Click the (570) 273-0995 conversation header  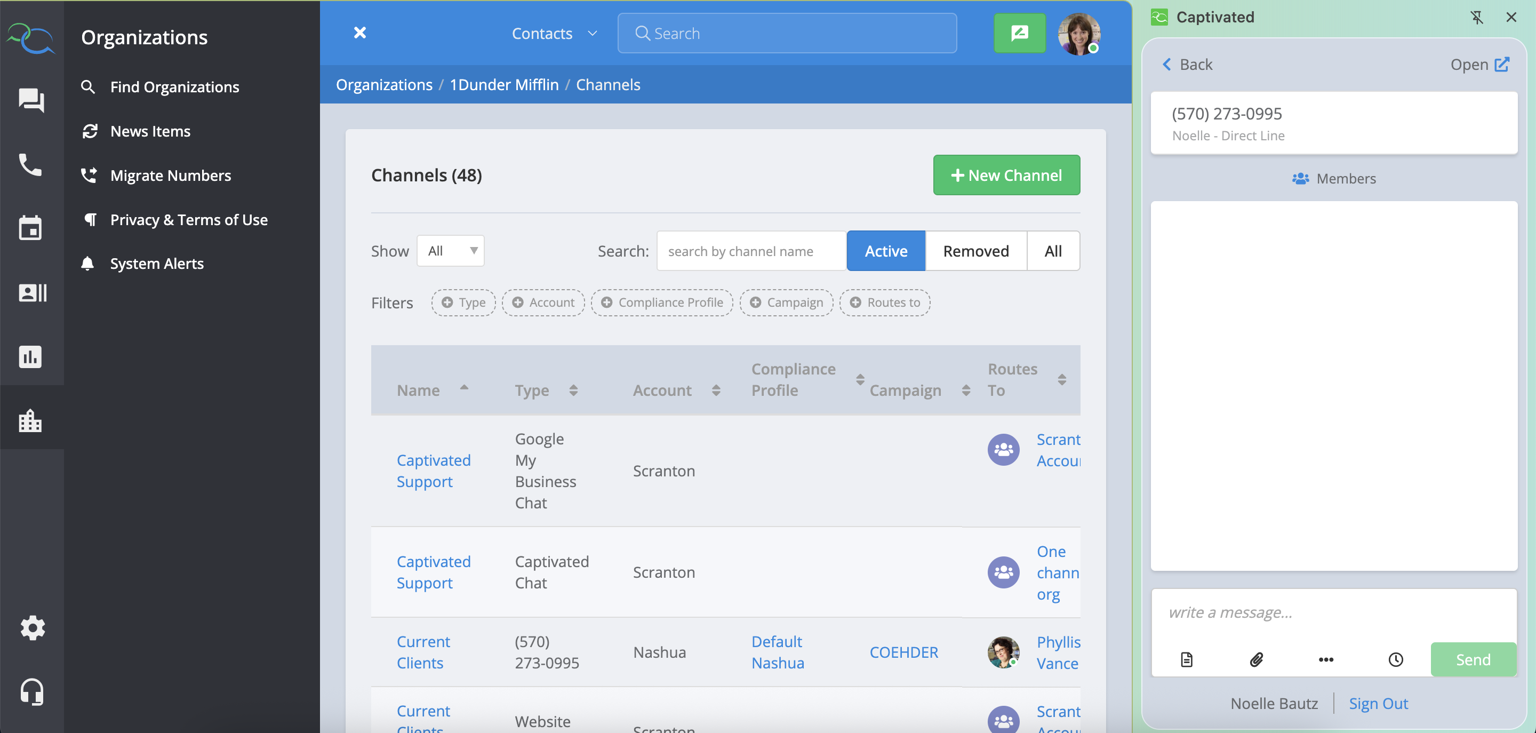1334,123
